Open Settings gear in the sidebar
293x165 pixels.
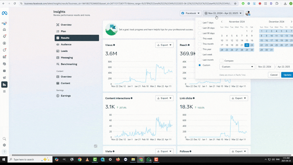[5, 145]
